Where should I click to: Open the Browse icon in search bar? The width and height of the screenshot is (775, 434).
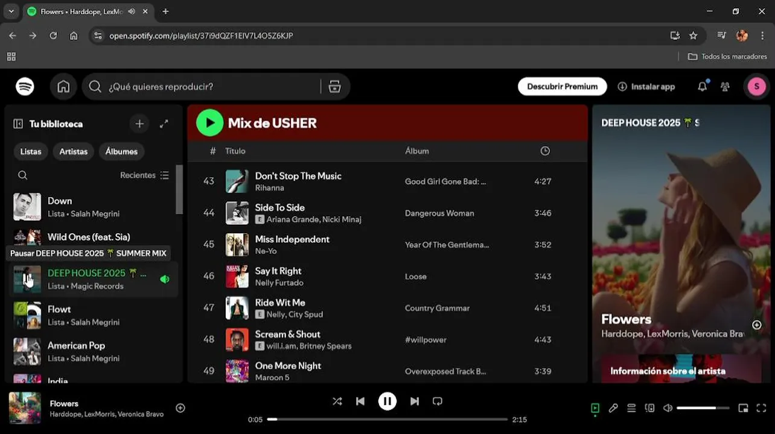(334, 87)
